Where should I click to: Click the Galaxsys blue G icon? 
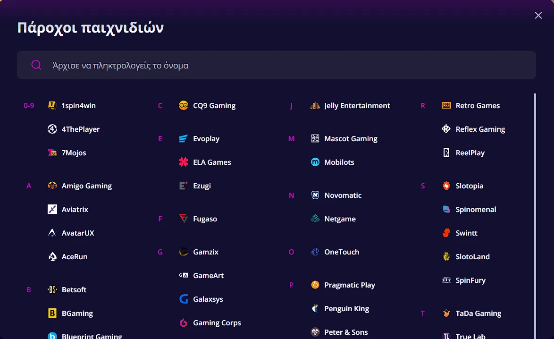(x=184, y=299)
